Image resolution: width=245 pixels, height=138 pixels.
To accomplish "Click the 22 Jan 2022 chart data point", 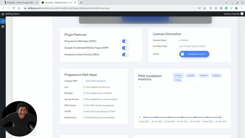I will [182, 117].
